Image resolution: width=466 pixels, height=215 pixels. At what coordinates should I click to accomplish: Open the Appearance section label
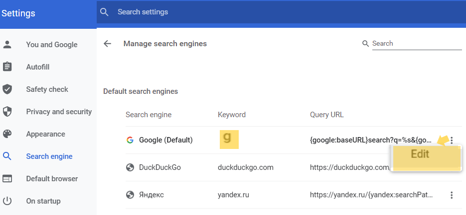(x=46, y=134)
